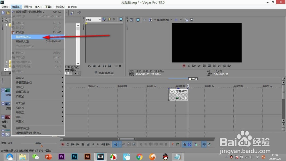Pause playback in timeline transport bar
Screen dimensions: 286x161
(83, 144)
